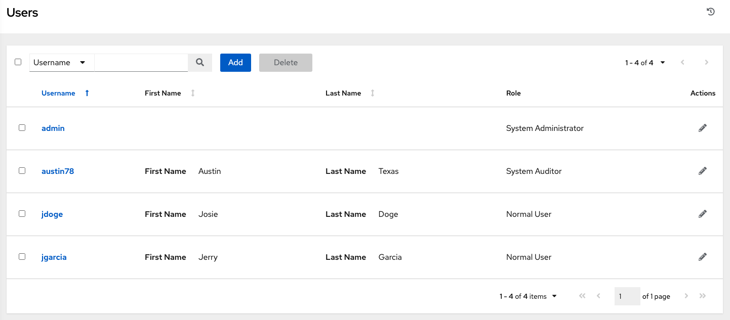Image resolution: width=730 pixels, height=320 pixels.
Task: Toggle the select all users checkbox
Action: click(x=18, y=62)
